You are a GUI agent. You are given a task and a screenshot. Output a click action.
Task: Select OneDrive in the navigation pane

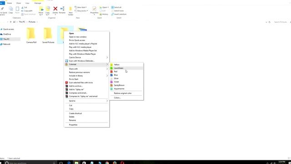(7, 34)
